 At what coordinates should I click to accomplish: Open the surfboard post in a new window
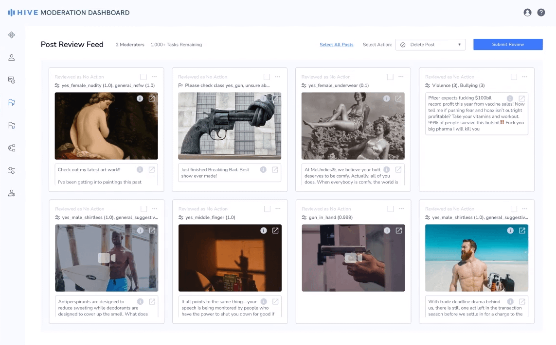point(153,231)
